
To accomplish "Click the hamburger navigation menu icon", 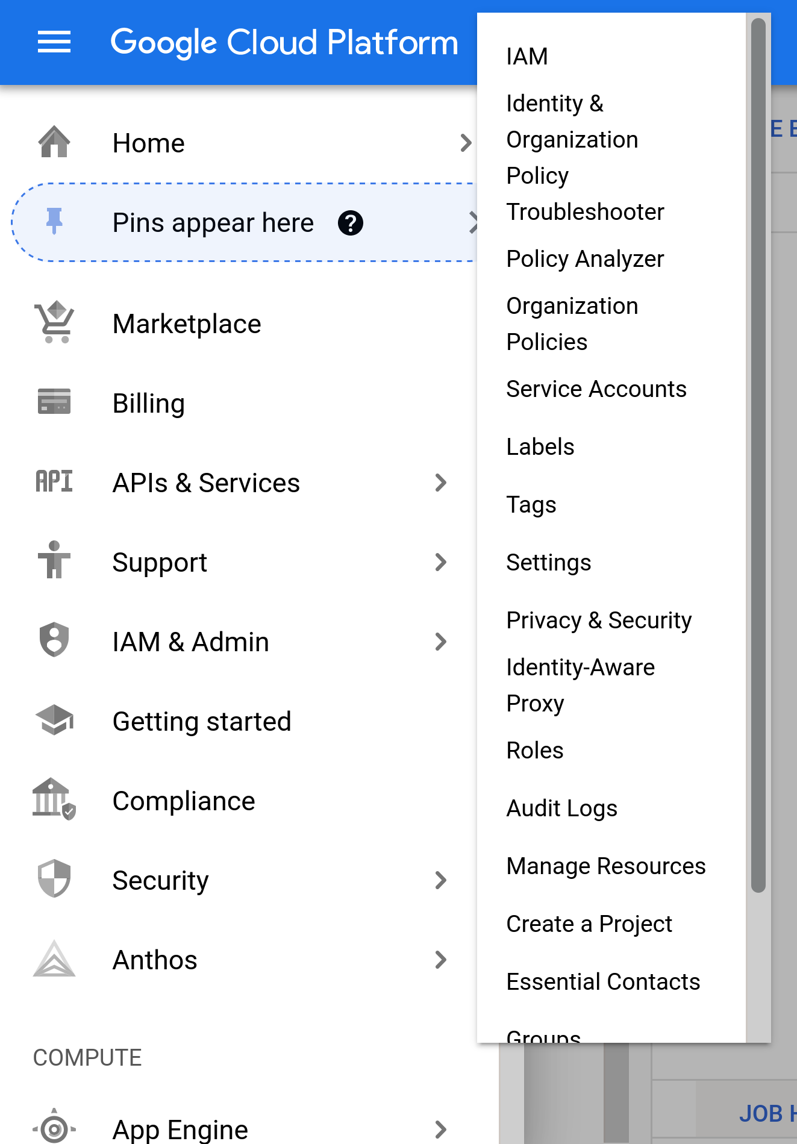I will tap(54, 42).
